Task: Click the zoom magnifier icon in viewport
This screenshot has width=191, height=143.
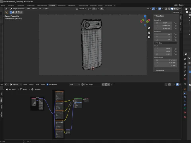Action: [149, 29]
